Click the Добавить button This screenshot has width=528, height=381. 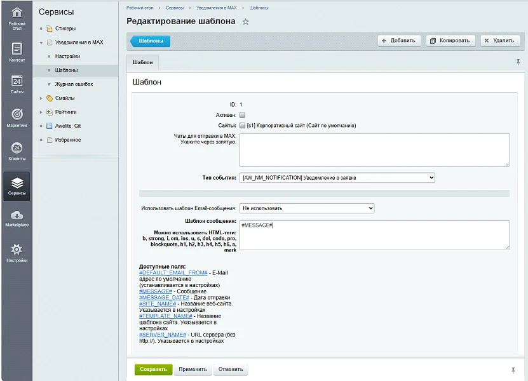tap(399, 41)
